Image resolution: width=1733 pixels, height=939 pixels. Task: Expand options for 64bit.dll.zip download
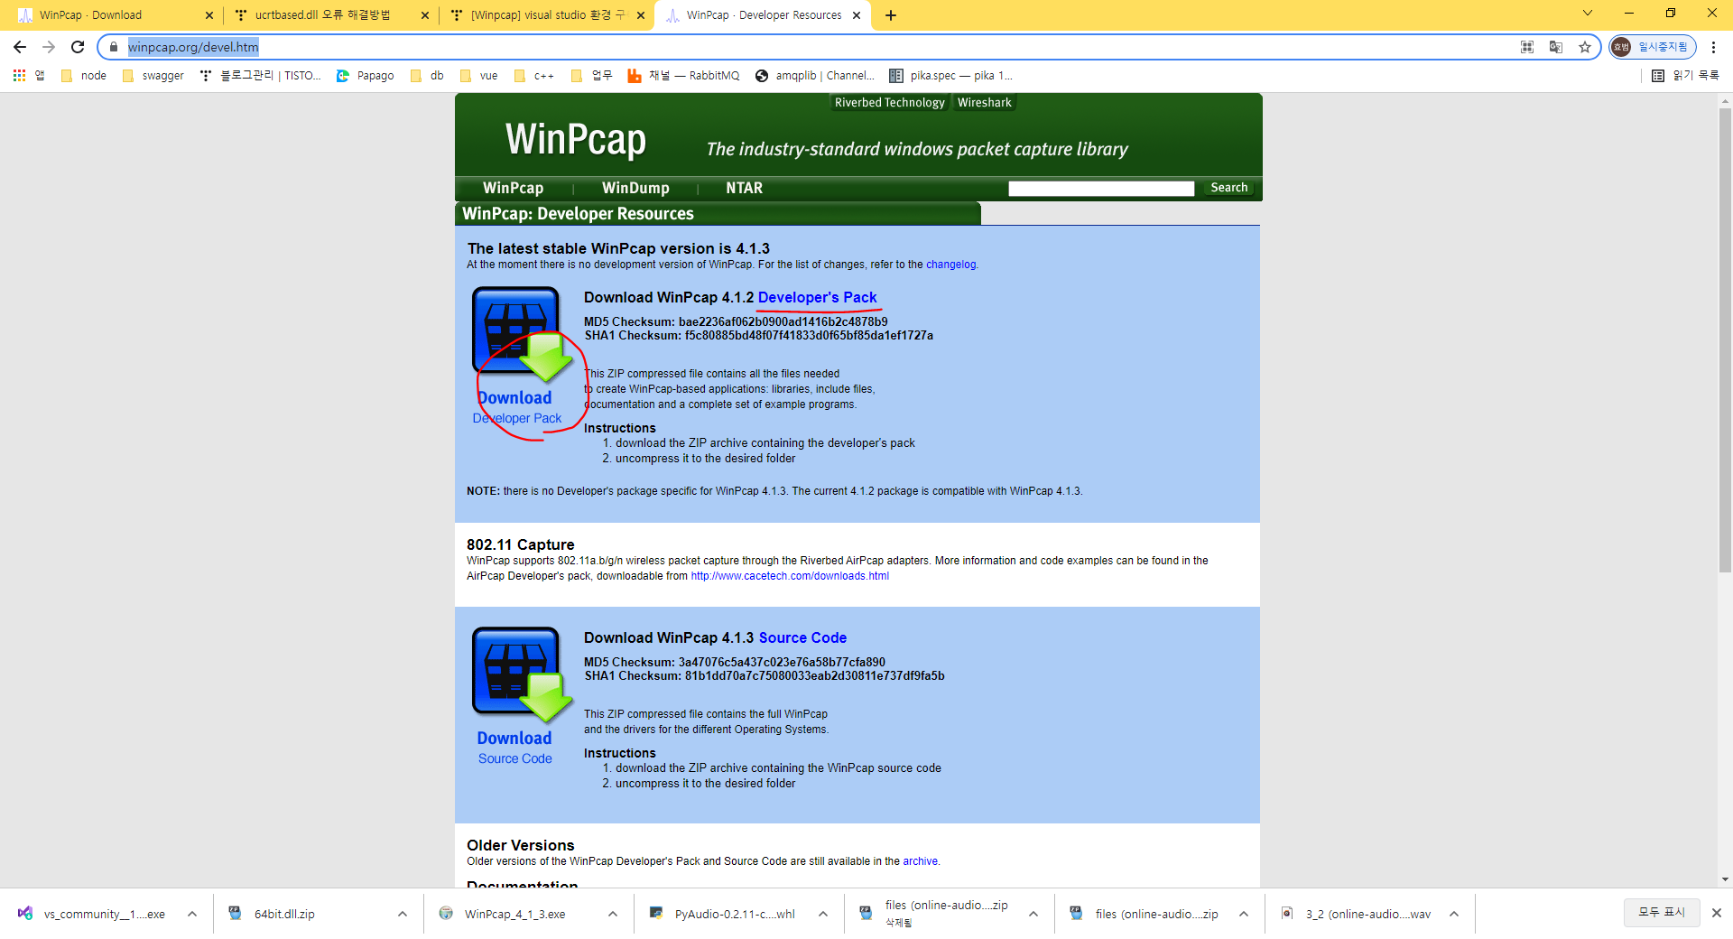pos(403,914)
